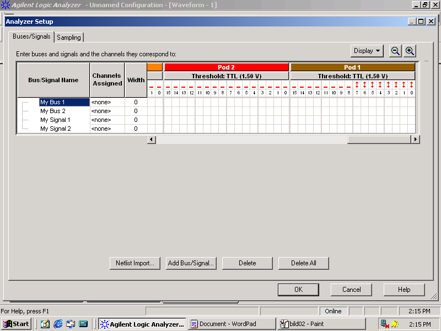Click the Show Desktop quick launch icon
Viewport: 441px width, 331px height.
pyautogui.click(x=45, y=324)
